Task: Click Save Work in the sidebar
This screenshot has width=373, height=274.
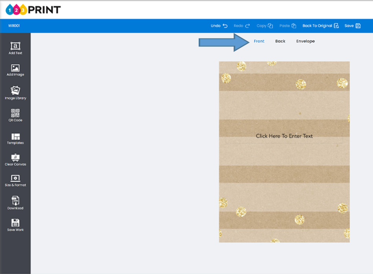Action: point(15,224)
